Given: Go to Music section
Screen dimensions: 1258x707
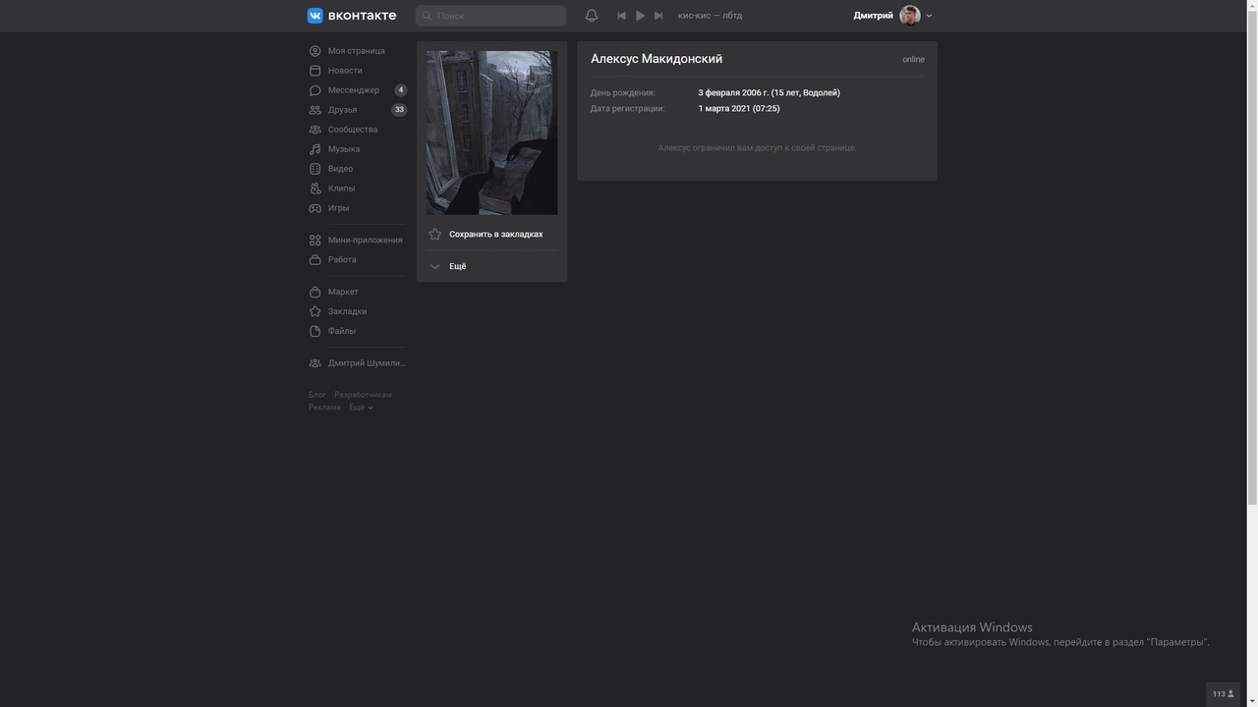Looking at the screenshot, I should (x=343, y=149).
